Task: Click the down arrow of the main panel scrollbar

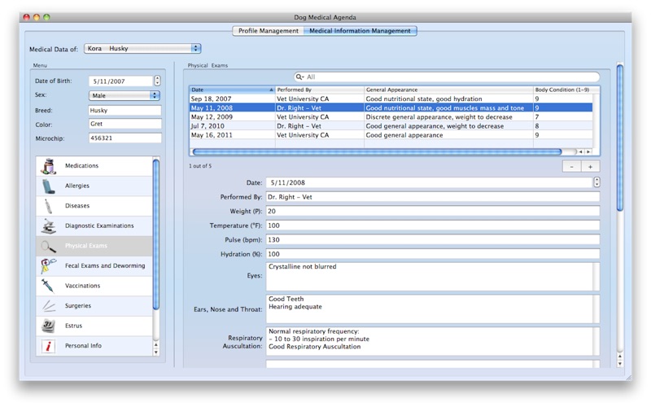Action: pyautogui.click(x=619, y=364)
